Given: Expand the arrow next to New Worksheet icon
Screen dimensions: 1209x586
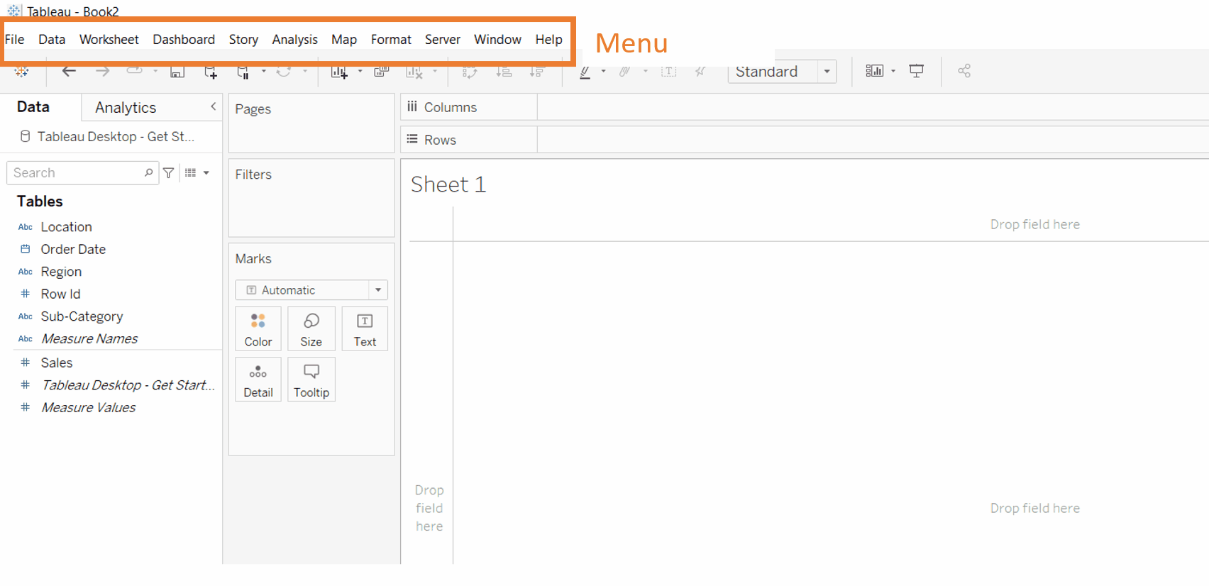Looking at the screenshot, I should click(360, 72).
